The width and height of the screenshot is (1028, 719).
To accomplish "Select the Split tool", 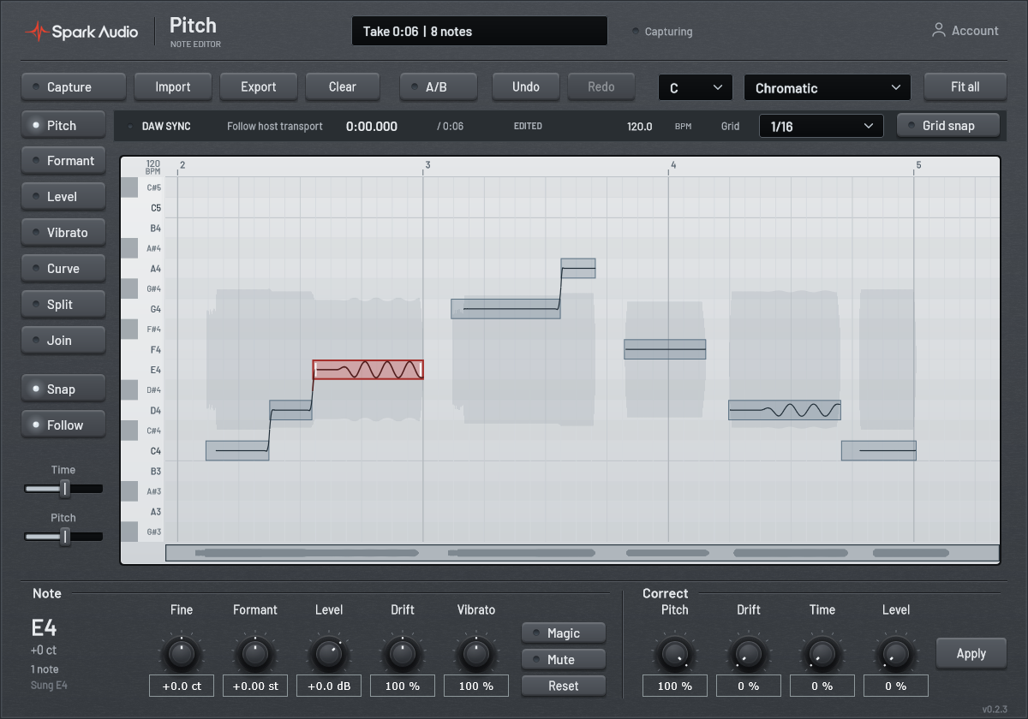I will tap(64, 304).
